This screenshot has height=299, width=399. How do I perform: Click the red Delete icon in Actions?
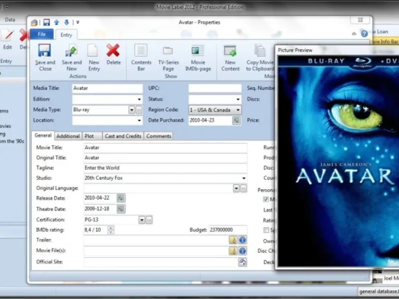pos(113,50)
